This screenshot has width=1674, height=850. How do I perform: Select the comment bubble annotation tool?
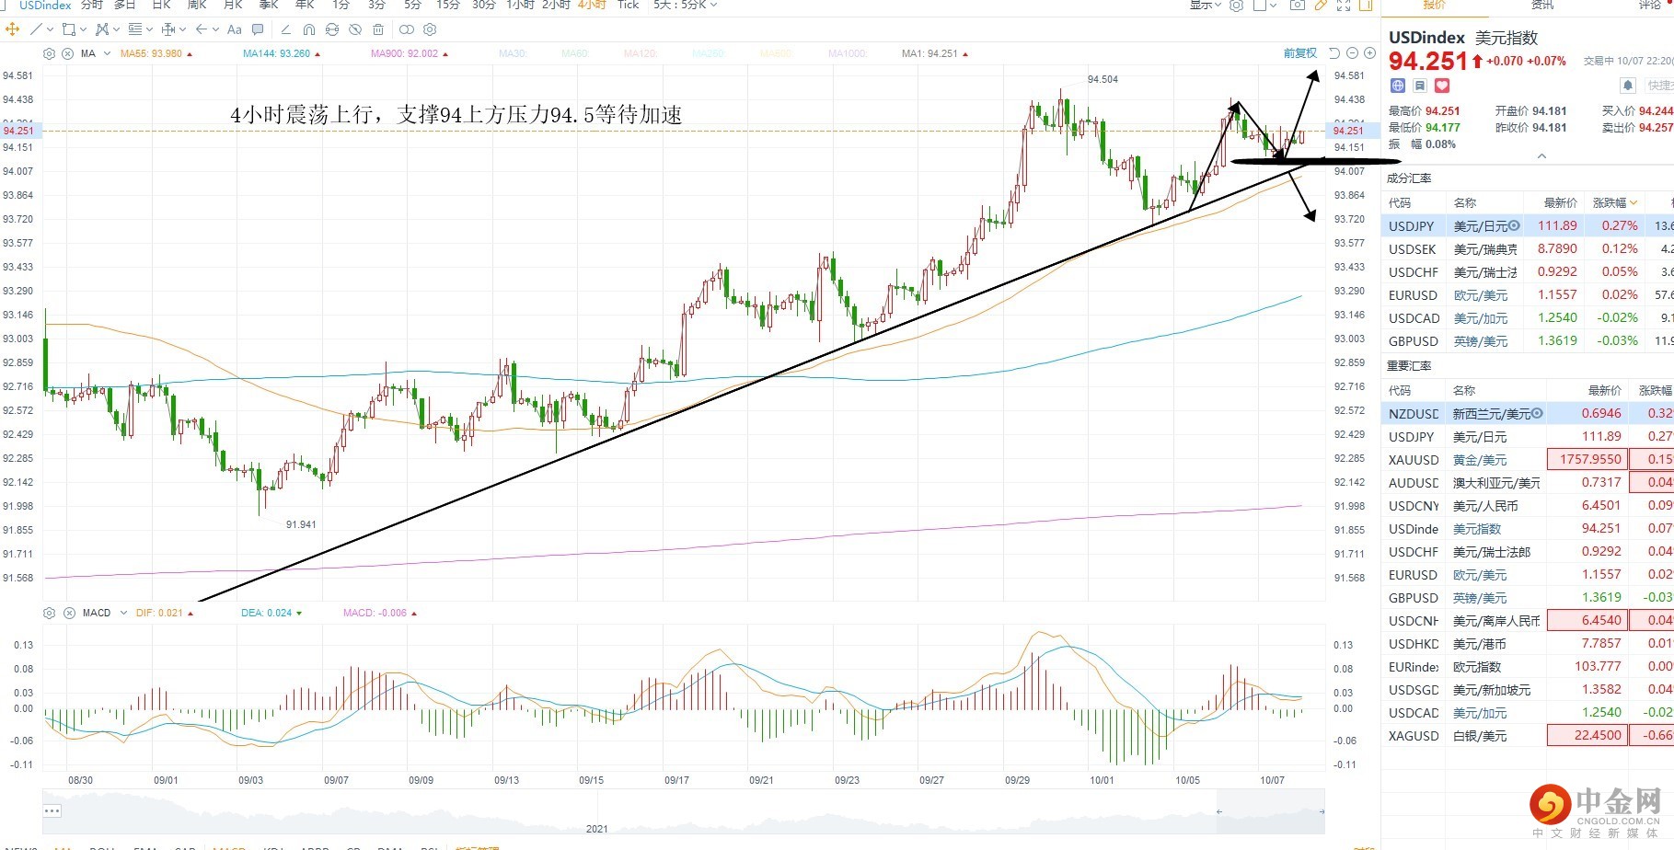click(x=258, y=29)
